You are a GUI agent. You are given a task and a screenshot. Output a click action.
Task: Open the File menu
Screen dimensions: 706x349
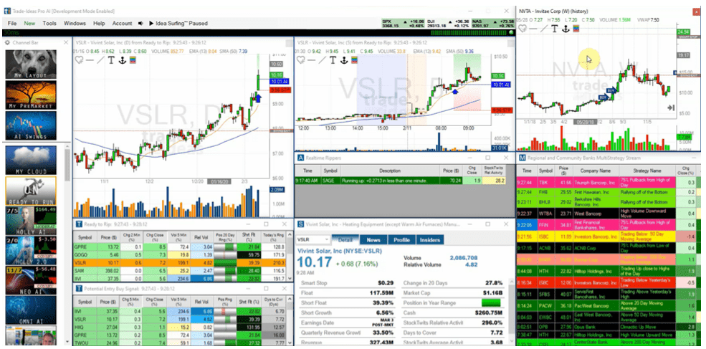point(12,23)
